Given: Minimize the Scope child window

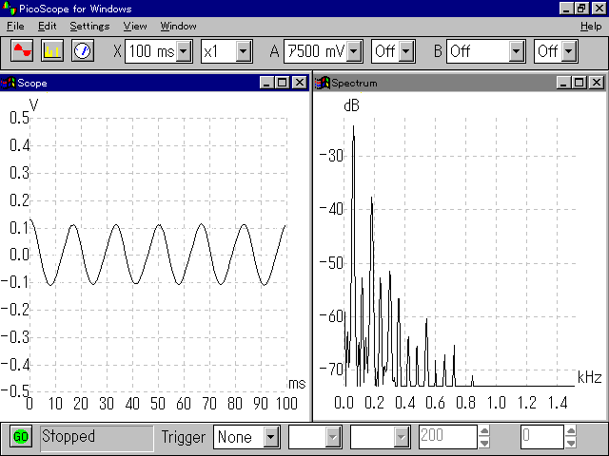Looking at the screenshot, I should tap(267, 83).
